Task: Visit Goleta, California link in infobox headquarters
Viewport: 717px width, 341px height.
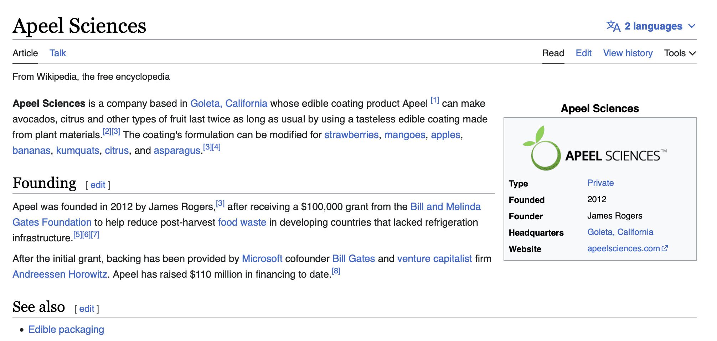Action: (x=620, y=232)
